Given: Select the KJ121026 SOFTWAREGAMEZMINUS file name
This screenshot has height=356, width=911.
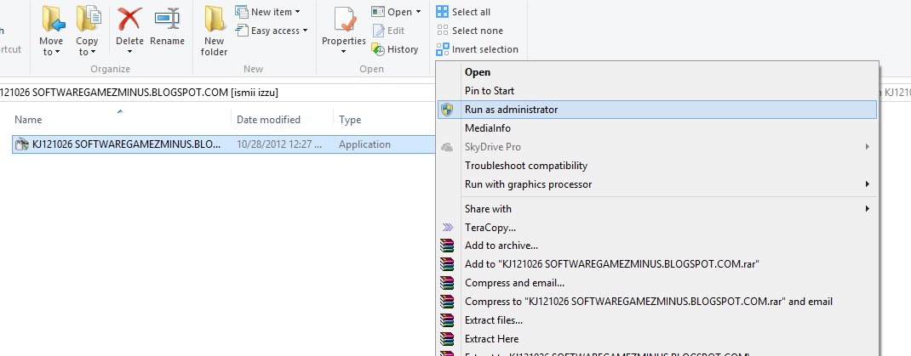Looking at the screenshot, I should coord(127,144).
